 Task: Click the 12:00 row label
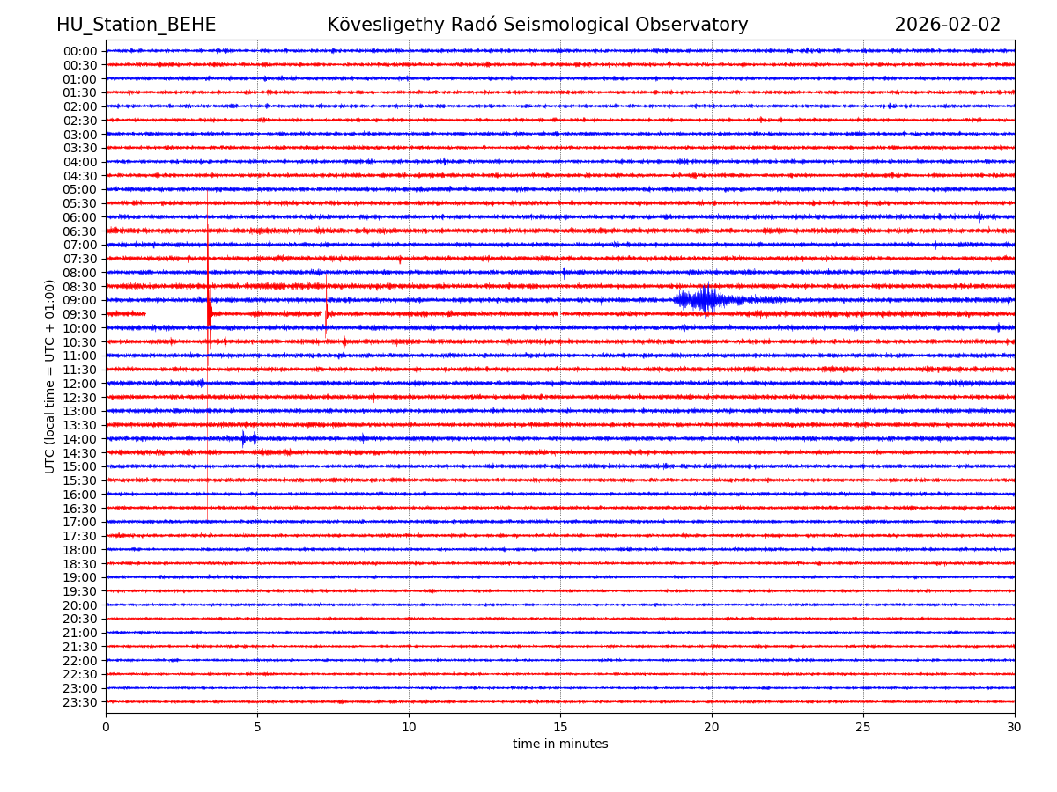pyautogui.click(x=79, y=384)
